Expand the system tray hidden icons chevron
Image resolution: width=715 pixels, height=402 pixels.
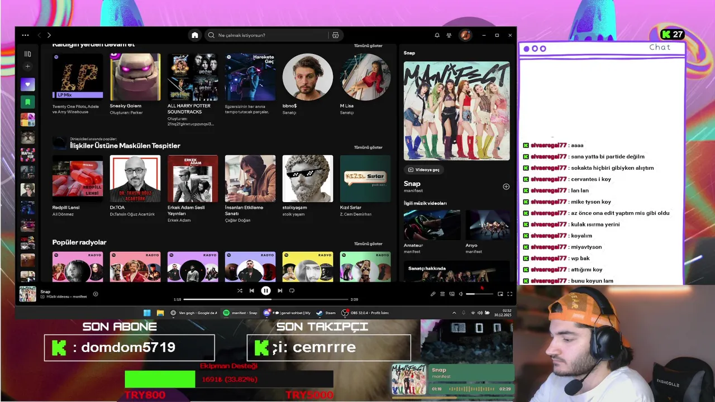tap(454, 313)
